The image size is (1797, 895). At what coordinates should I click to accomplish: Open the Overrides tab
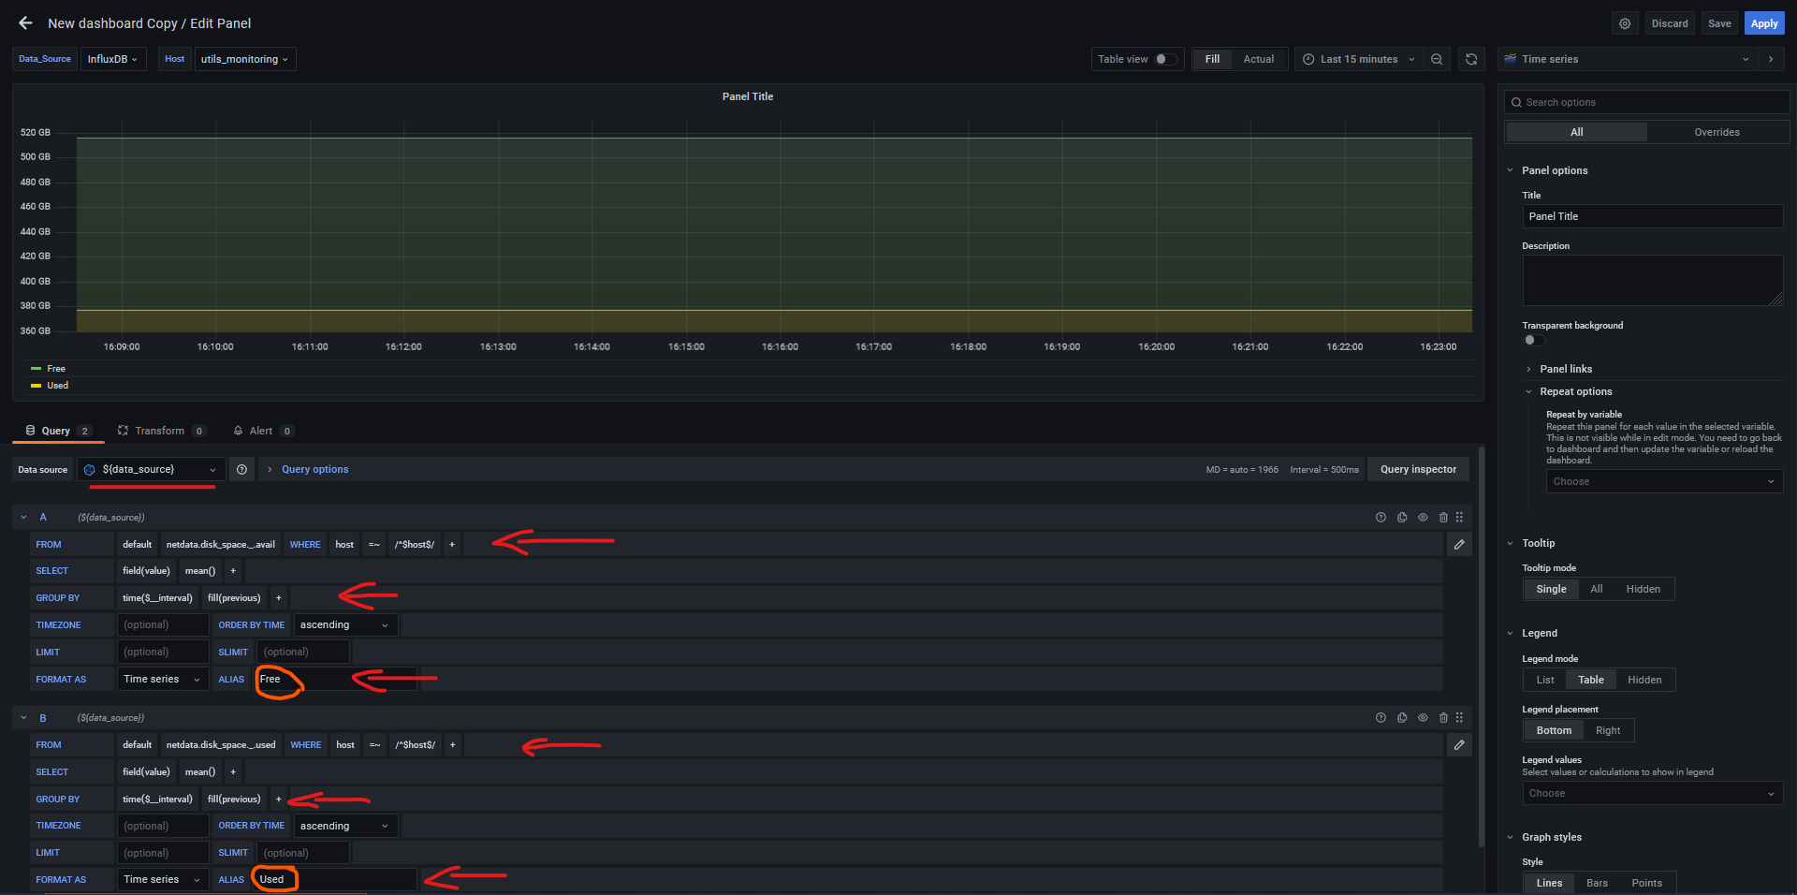1717,132
